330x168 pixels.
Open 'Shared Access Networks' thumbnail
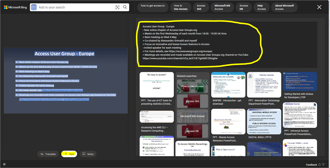[x=228, y=122]
